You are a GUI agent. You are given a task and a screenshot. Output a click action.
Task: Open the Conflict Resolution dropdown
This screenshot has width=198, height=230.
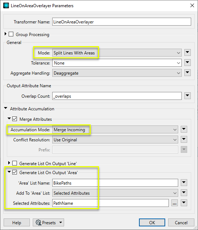115,140
